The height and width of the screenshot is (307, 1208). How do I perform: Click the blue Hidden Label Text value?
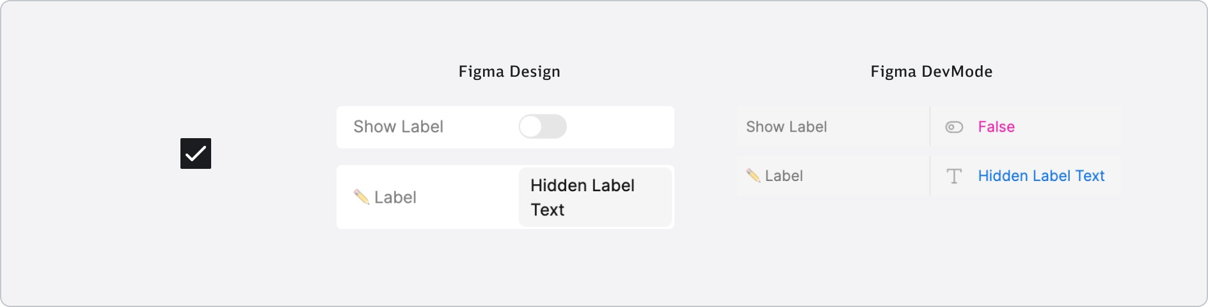pos(1041,176)
